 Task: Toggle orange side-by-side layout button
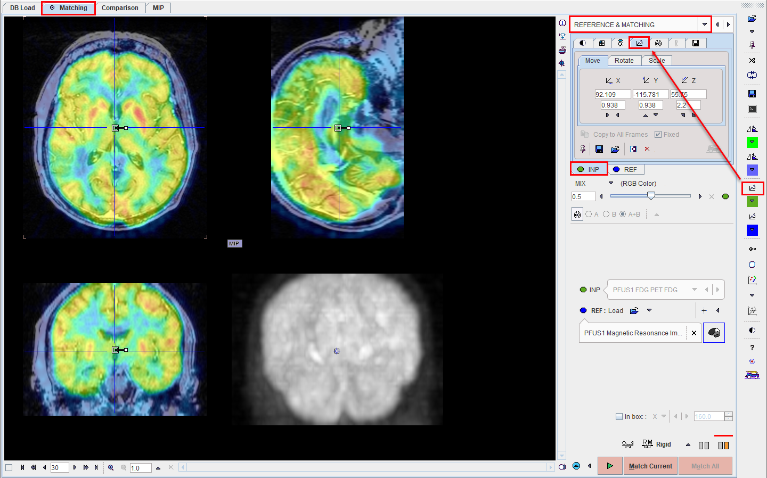(723, 445)
